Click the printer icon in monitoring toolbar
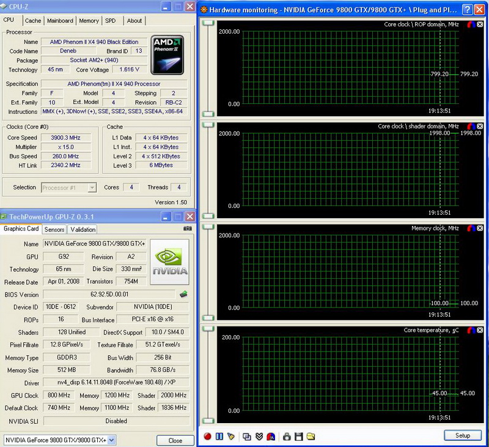This screenshot has height=447, width=489. [x=287, y=437]
